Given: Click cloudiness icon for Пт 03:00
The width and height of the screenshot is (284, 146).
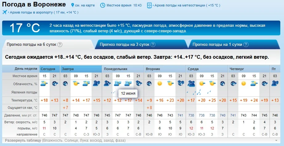Looking at the screenshot, I should click(275, 84).
